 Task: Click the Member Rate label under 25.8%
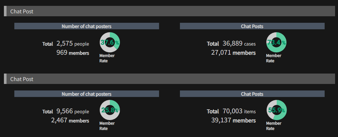click(x=107, y=126)
